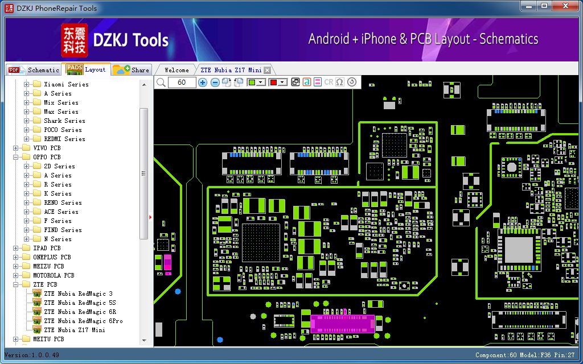Click the omega resistance icon

pos(340,82)
